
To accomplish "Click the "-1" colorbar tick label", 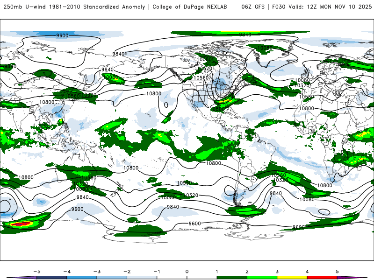I will (157, 272).
